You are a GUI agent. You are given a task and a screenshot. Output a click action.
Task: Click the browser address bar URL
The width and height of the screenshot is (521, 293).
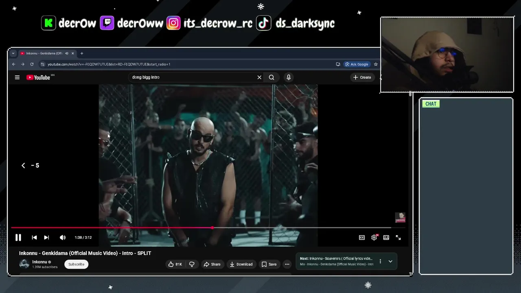109,64
